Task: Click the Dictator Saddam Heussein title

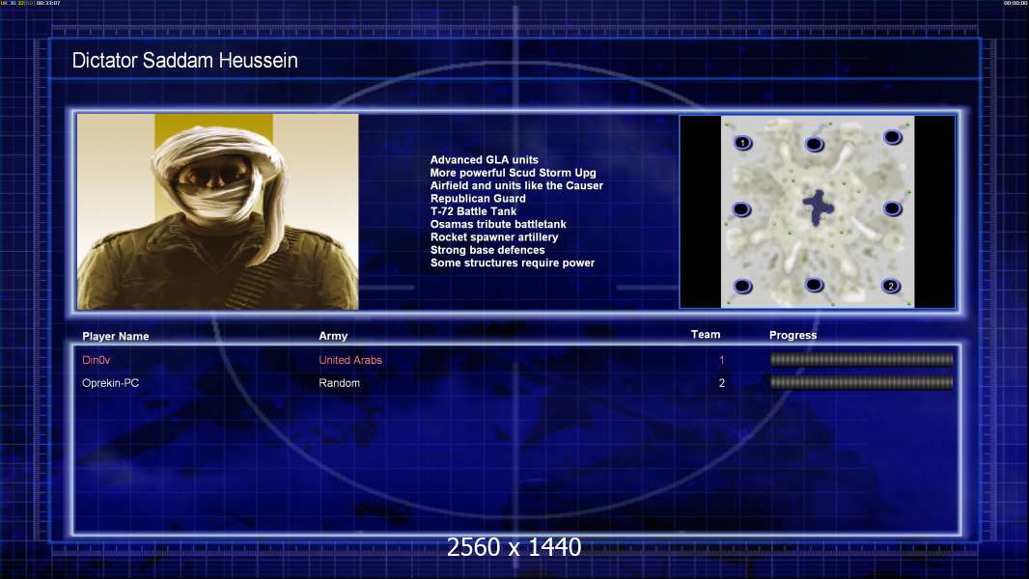Action: (184, 61)
